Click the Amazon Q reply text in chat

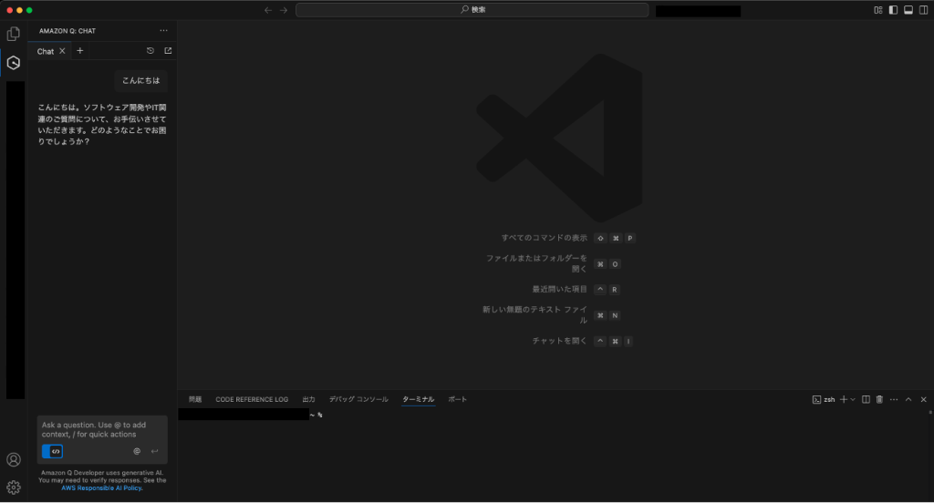click(x=102, y=125)
